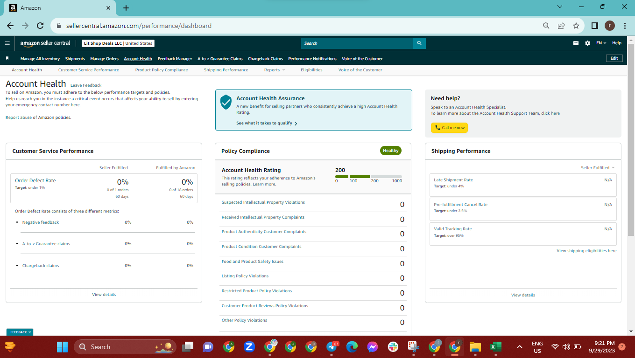Screen dimensions: 635x358
Task: Open Manage Orders in the top menu
Action: pos(105,59)
